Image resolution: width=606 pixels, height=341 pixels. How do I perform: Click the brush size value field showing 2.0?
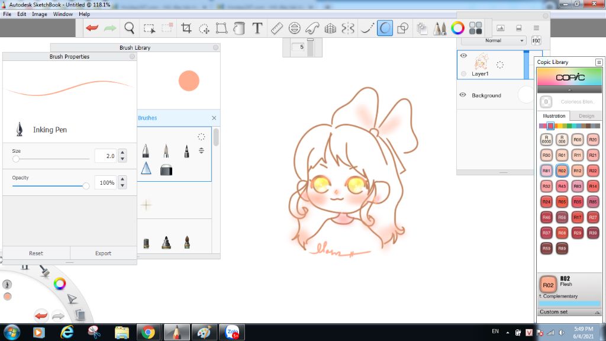(105, 156)
